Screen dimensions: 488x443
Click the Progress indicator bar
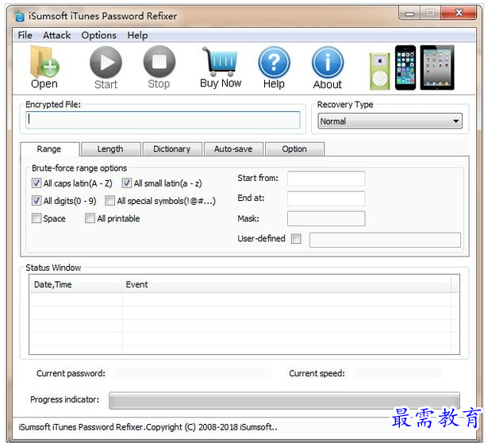(x=284, y=400)
